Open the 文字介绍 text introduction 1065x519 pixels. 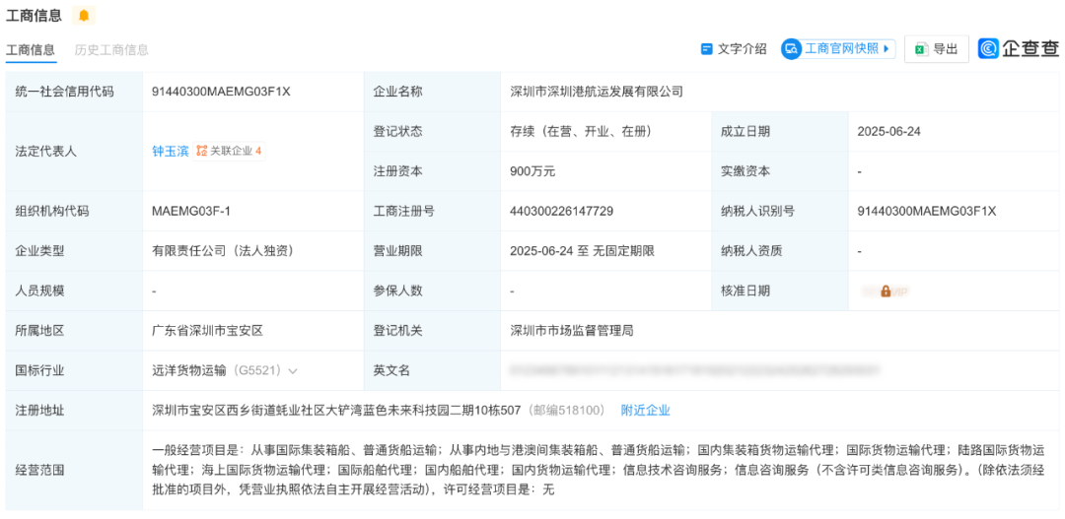734,49
